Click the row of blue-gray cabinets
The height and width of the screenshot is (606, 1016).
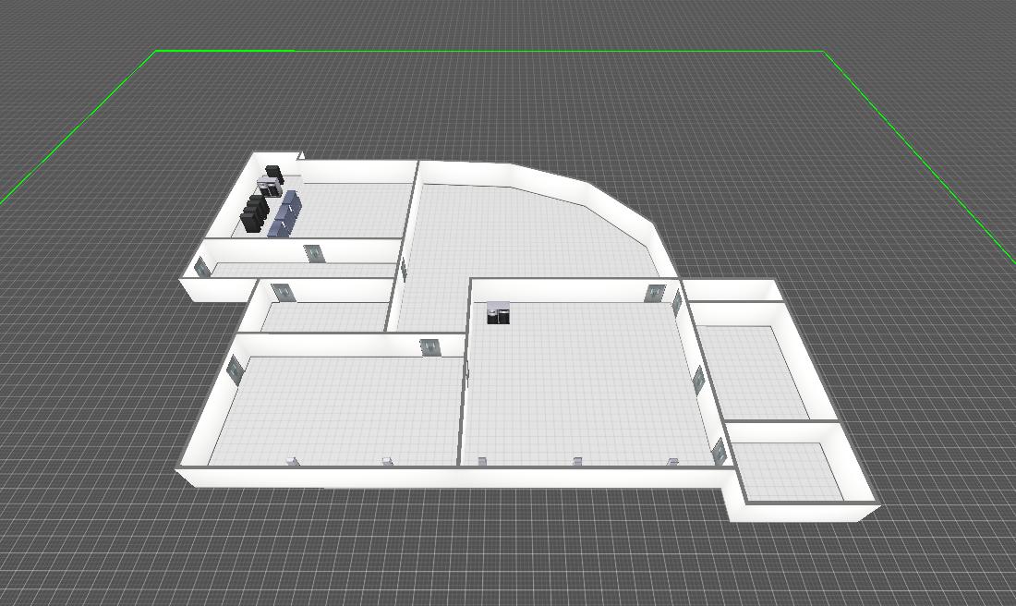(284, 213)
